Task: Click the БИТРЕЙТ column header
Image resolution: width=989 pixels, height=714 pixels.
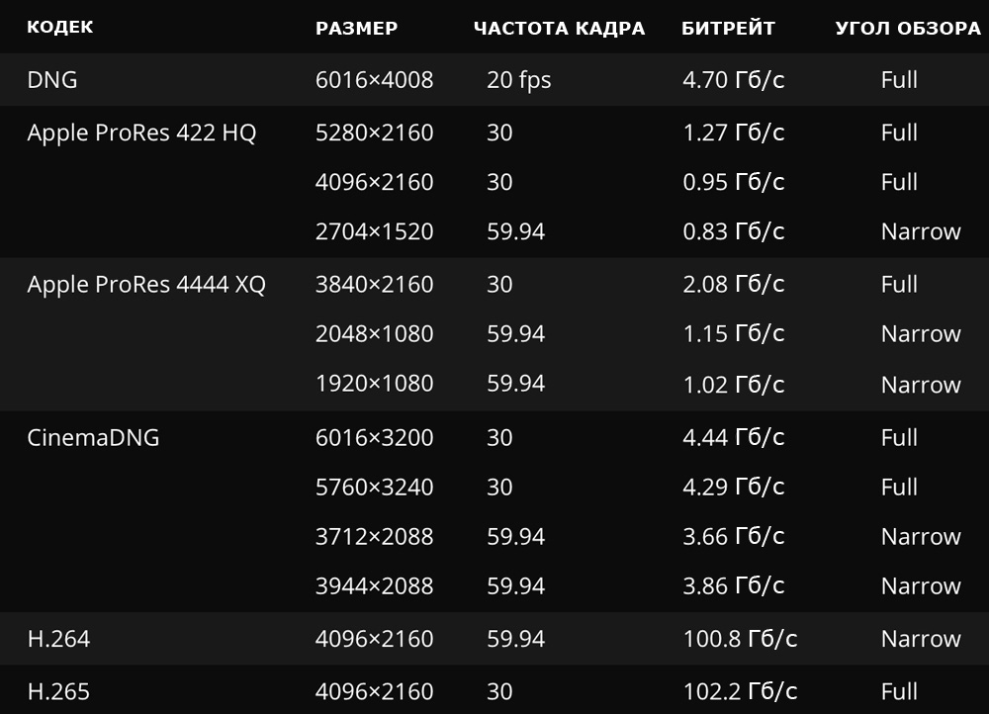Action: (728, 29)
